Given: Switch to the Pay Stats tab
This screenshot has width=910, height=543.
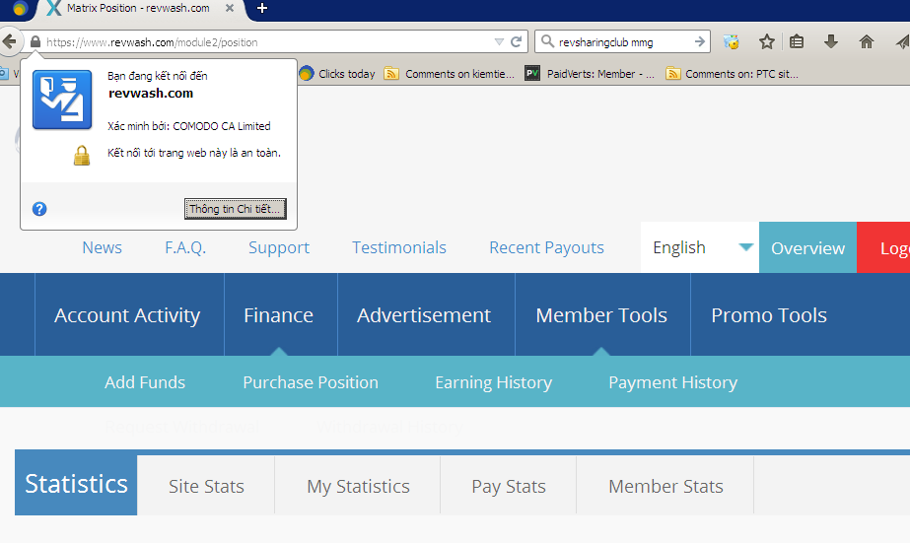Looking at the screenshot, I should 509,486.
